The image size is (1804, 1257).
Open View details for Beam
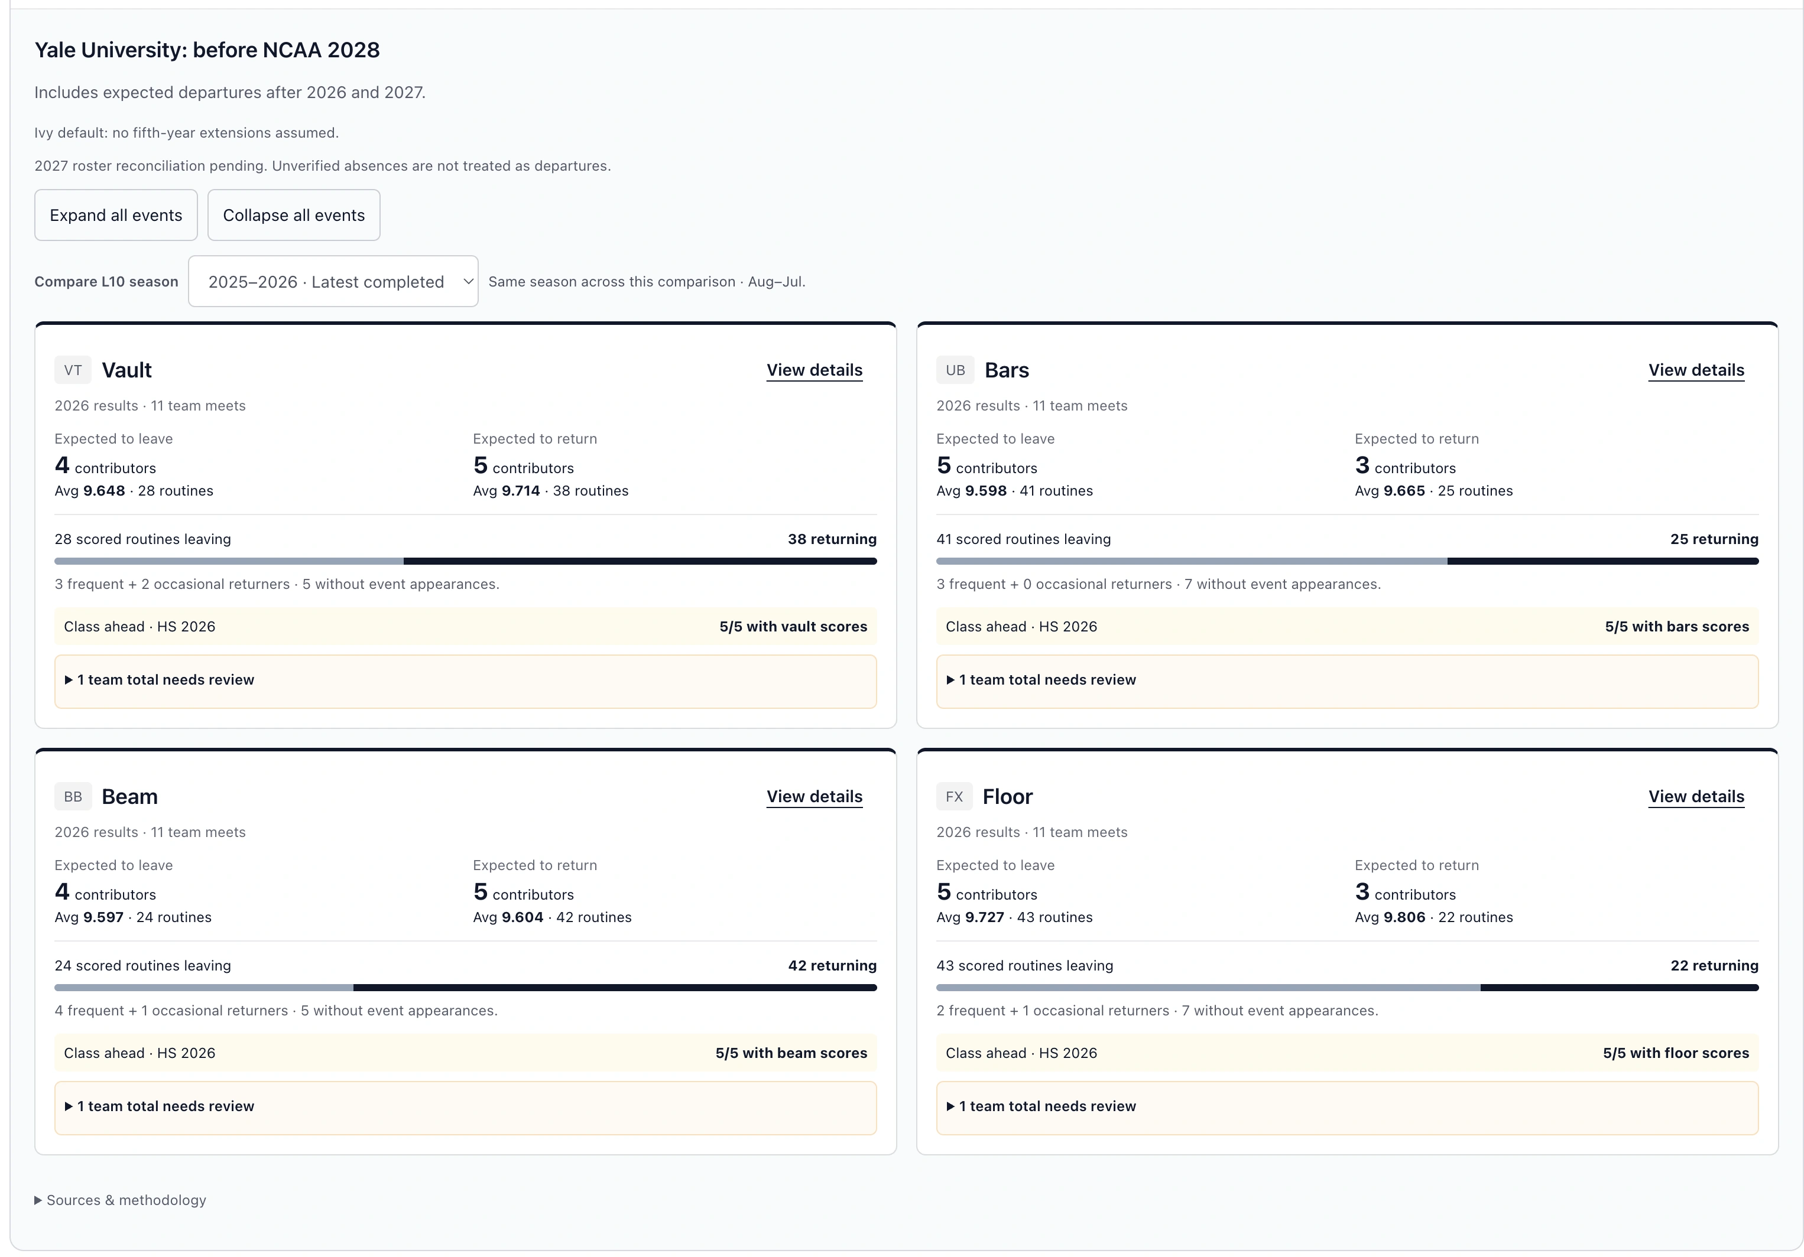(x=814, y=796)
